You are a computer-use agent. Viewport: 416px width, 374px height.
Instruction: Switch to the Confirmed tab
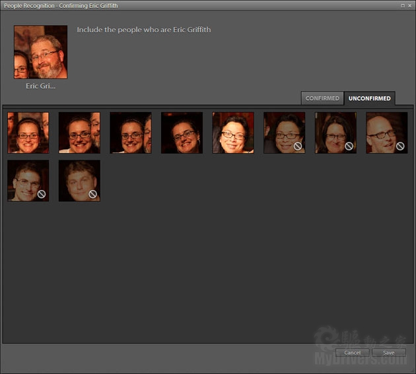click(x=322, y=98)
